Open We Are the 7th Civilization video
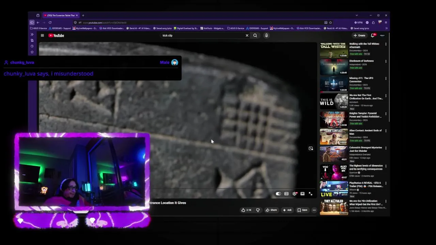436x245 pixels. [x=366, y=202]
